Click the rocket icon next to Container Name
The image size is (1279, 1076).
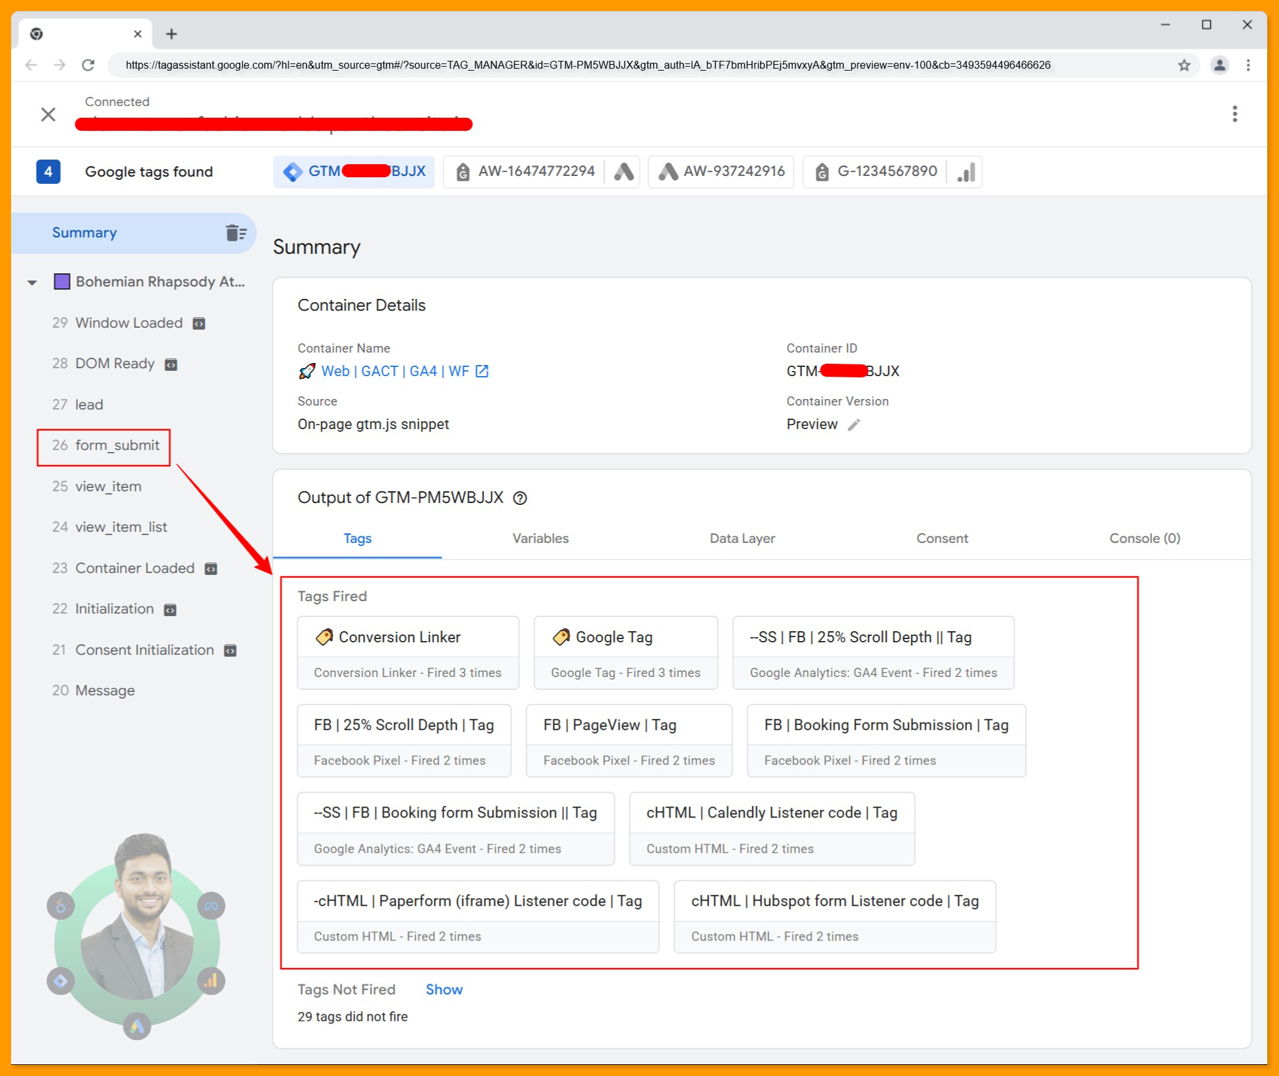click(x=306, y=371)
